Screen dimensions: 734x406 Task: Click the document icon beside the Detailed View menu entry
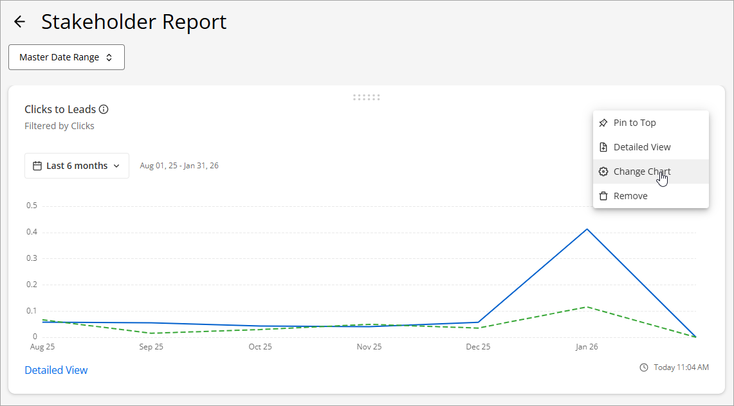(x=603, y=147)
